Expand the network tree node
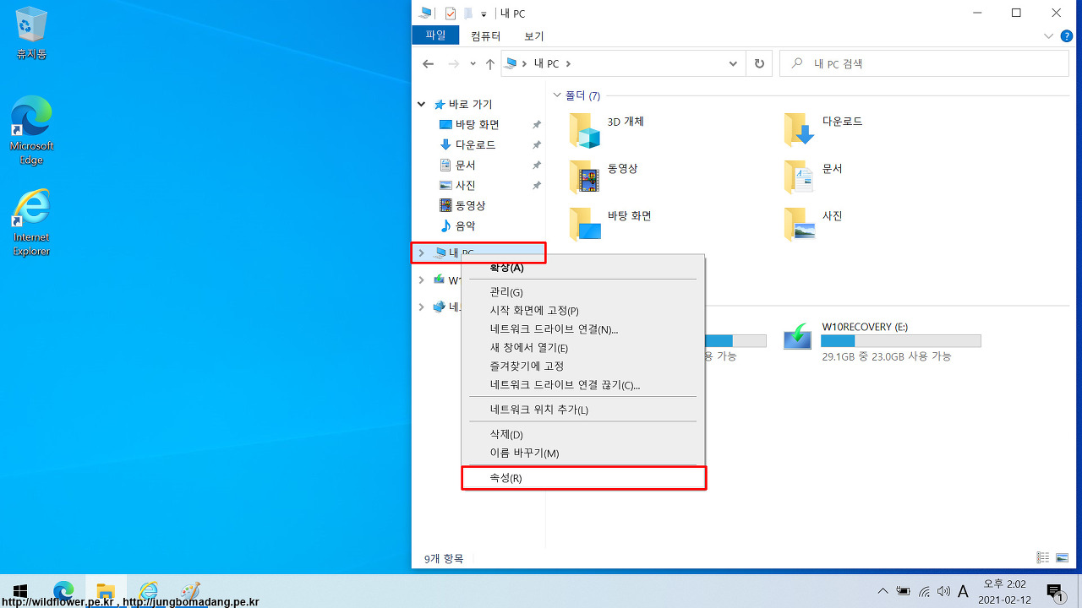This screenshot has width=1082, height=608. [x=421, y=307]
